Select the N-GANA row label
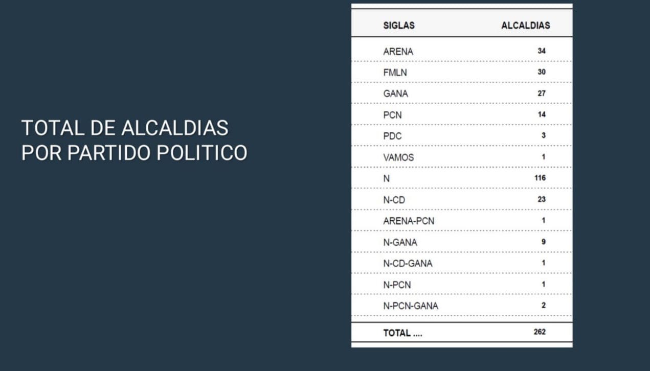The image size is (650, 371). (x=400, y=243)
